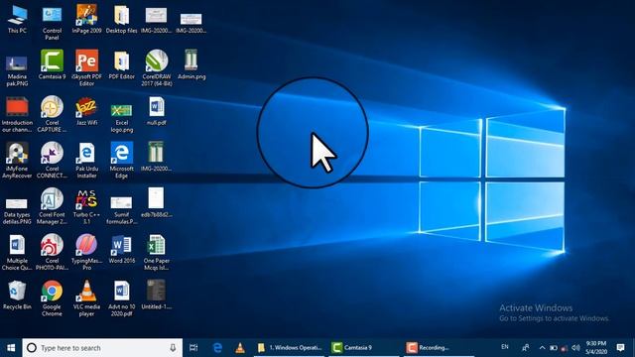
Task: Select the Sumif formulas file
Action: tap(121, 209)
